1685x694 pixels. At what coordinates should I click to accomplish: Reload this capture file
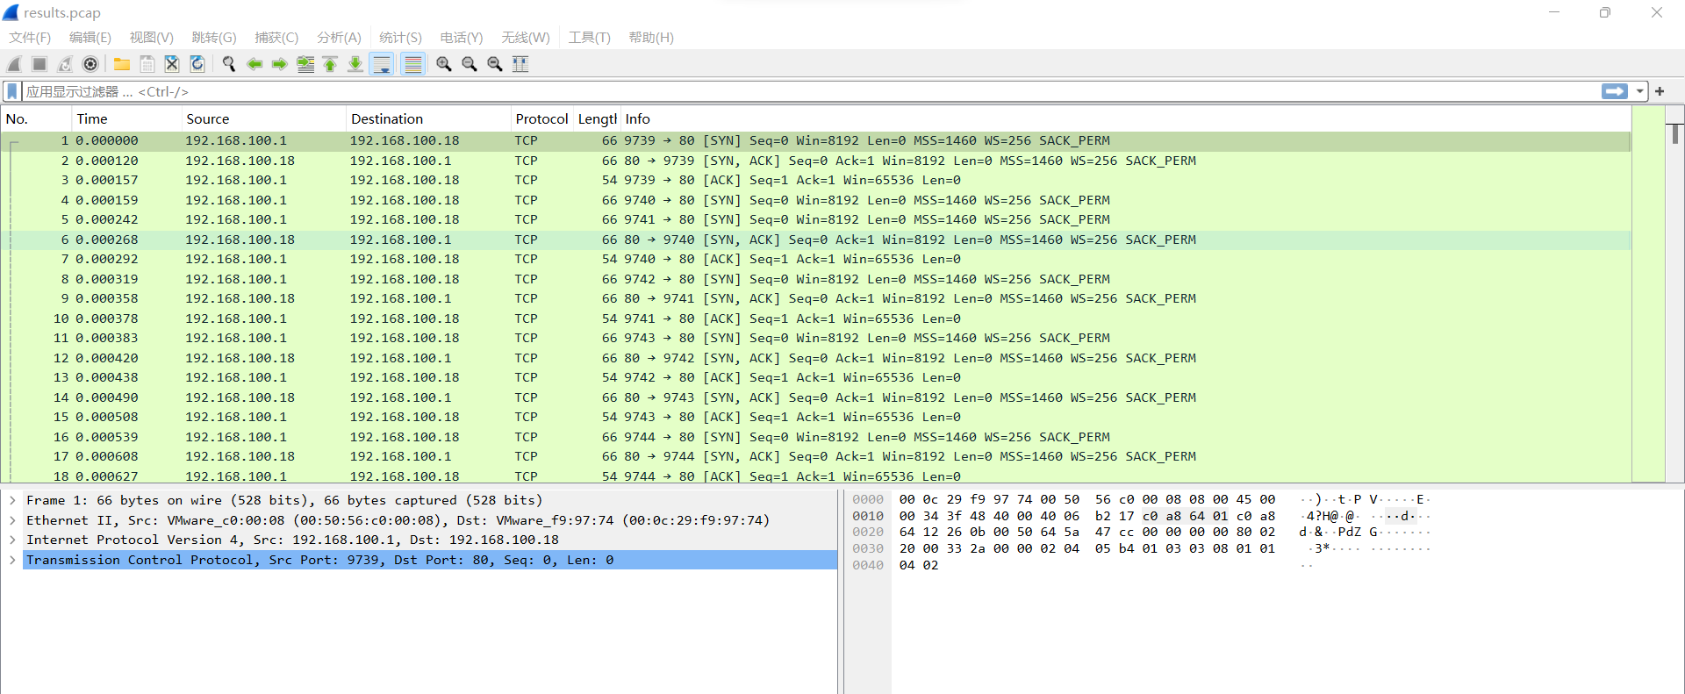(x=197, y=64)
